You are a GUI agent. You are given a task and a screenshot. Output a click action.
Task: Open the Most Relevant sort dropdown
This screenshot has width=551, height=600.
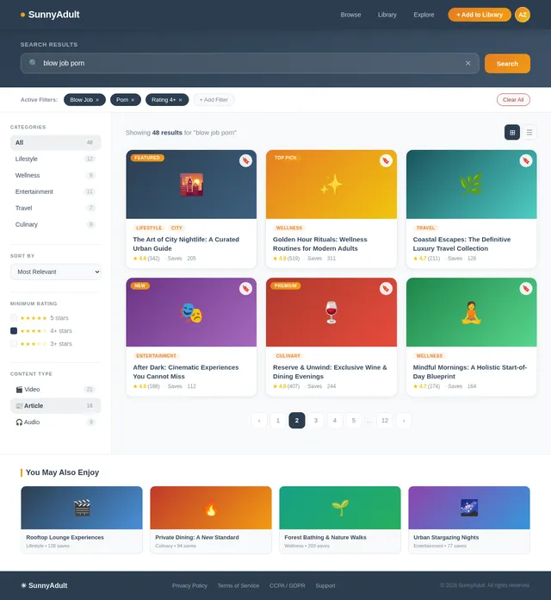[x=55, y=272]
